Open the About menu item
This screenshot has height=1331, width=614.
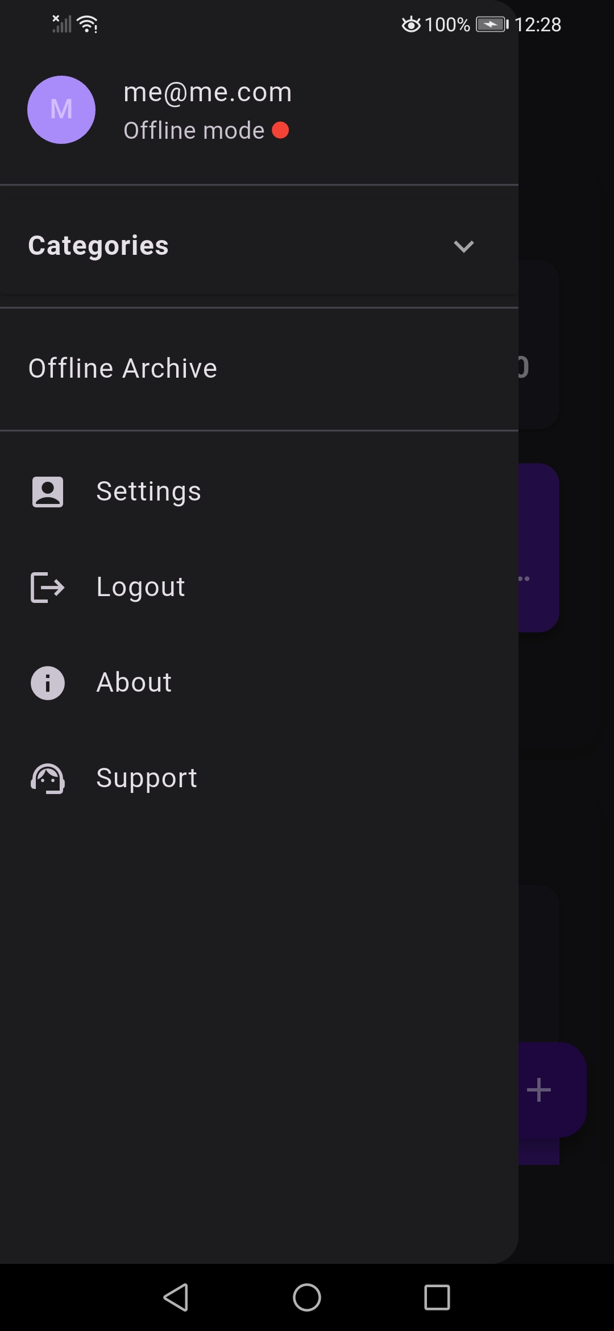click(x=134, y=683)
